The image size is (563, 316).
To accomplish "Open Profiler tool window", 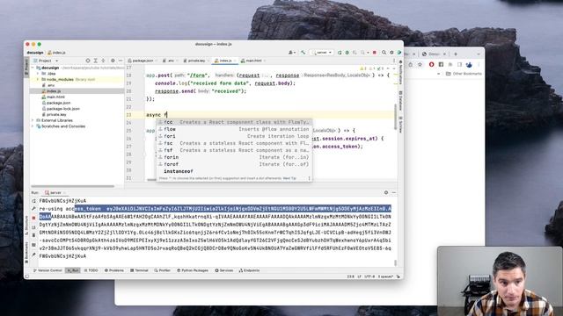I will pyautogui.click(x=162, y=270).
